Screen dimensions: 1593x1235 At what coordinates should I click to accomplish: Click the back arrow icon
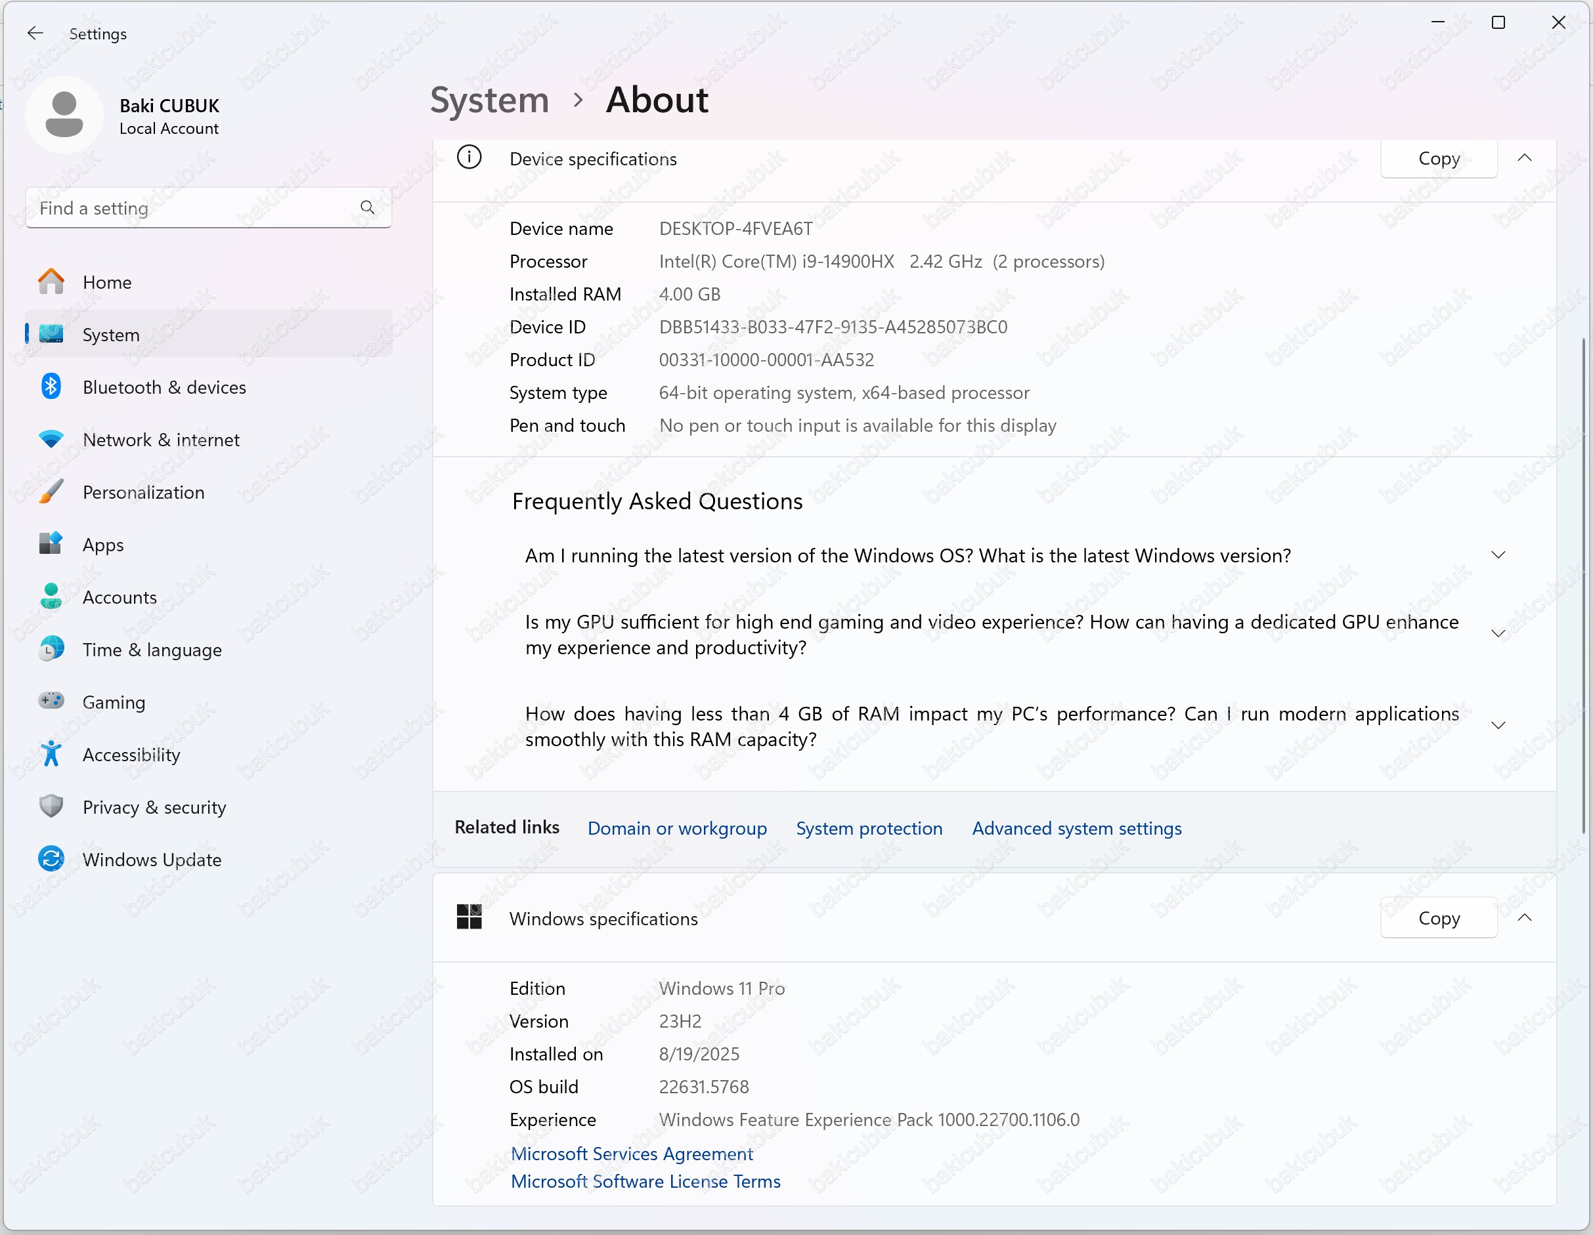click(x=35, y=33)
